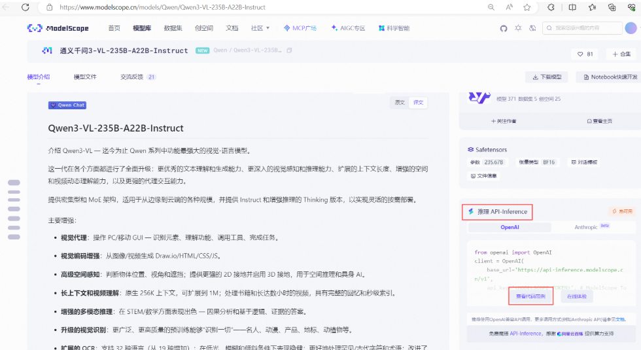Like the model with heart 81 button

[x=585, y=54]
